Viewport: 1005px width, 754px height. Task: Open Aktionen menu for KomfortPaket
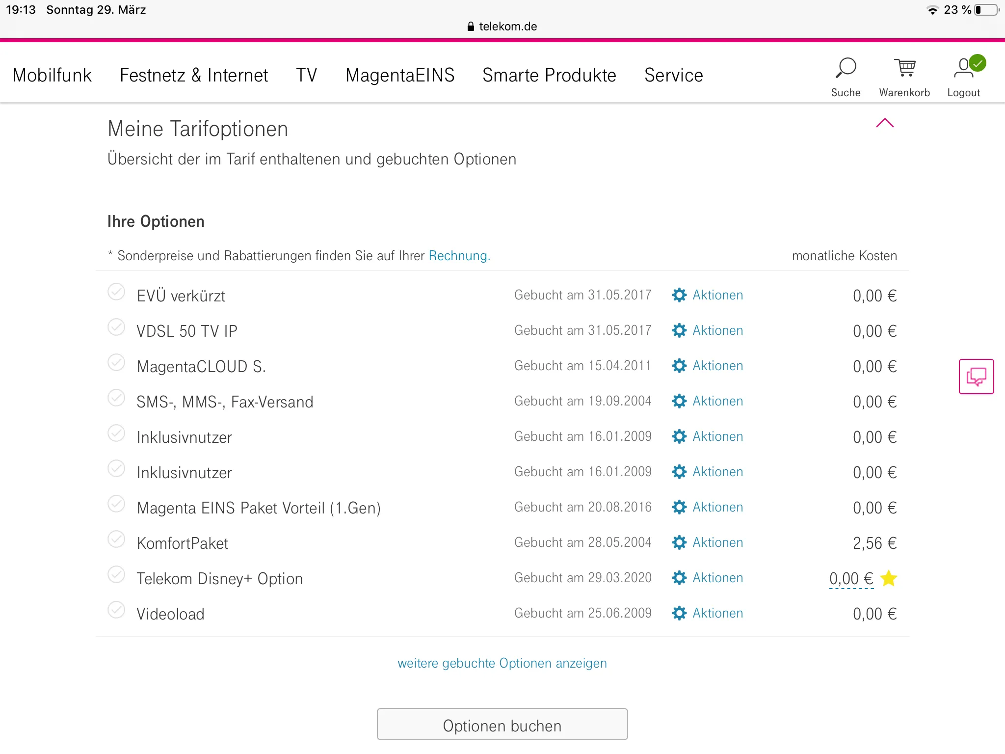coord(717,542)
